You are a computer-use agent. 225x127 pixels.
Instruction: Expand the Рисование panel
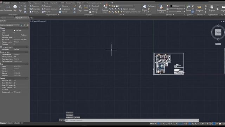click(x=13, y=15)
